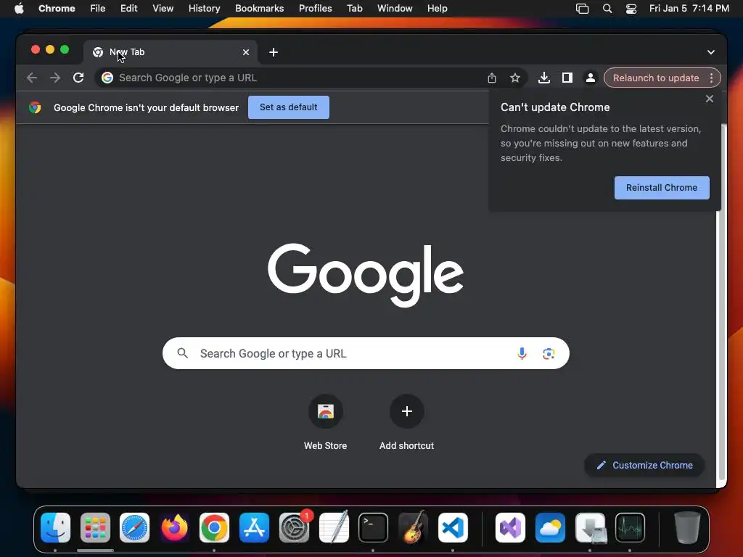
Task: Open Launchpad from the Dock
Action: coord(95,527)
